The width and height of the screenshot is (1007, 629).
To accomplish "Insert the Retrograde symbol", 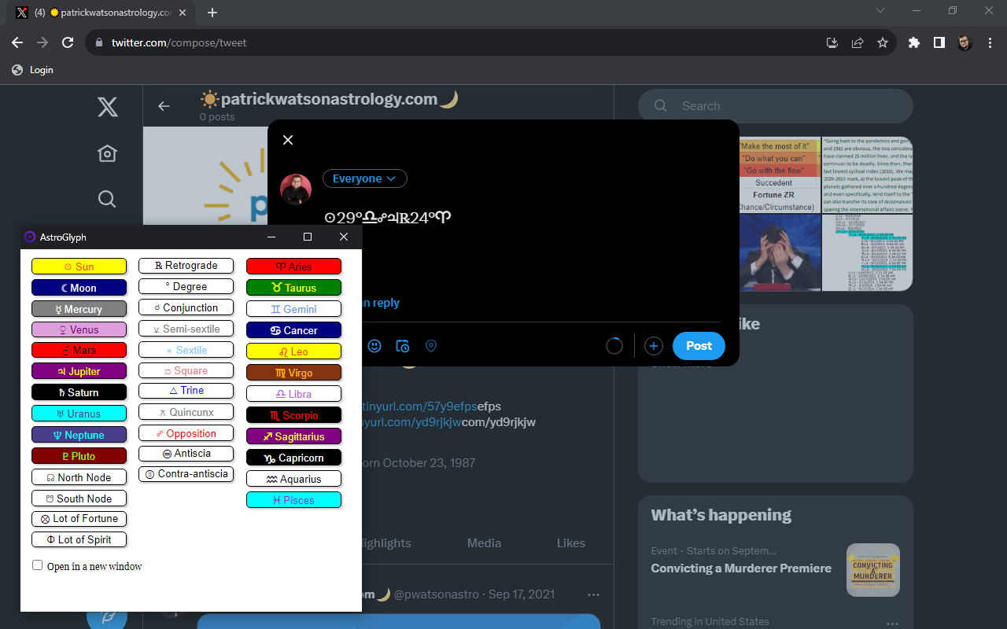I will click(x=186, y=265).
